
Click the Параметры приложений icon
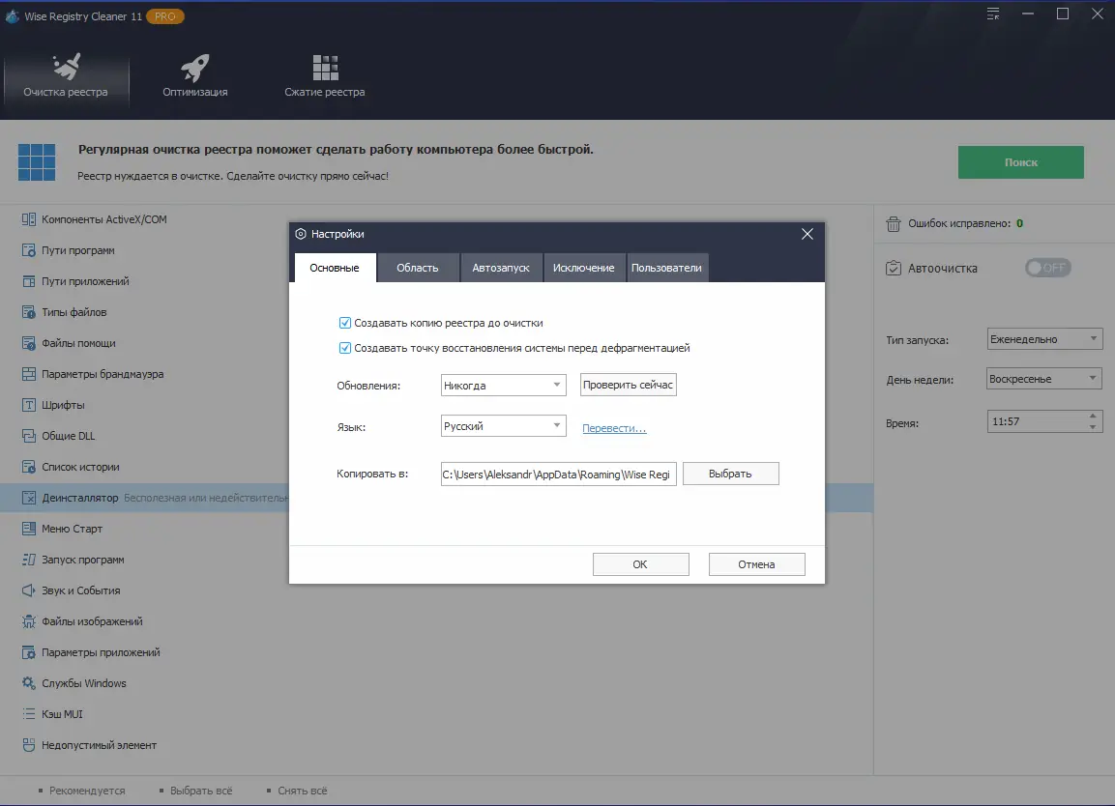pos(28,652)
